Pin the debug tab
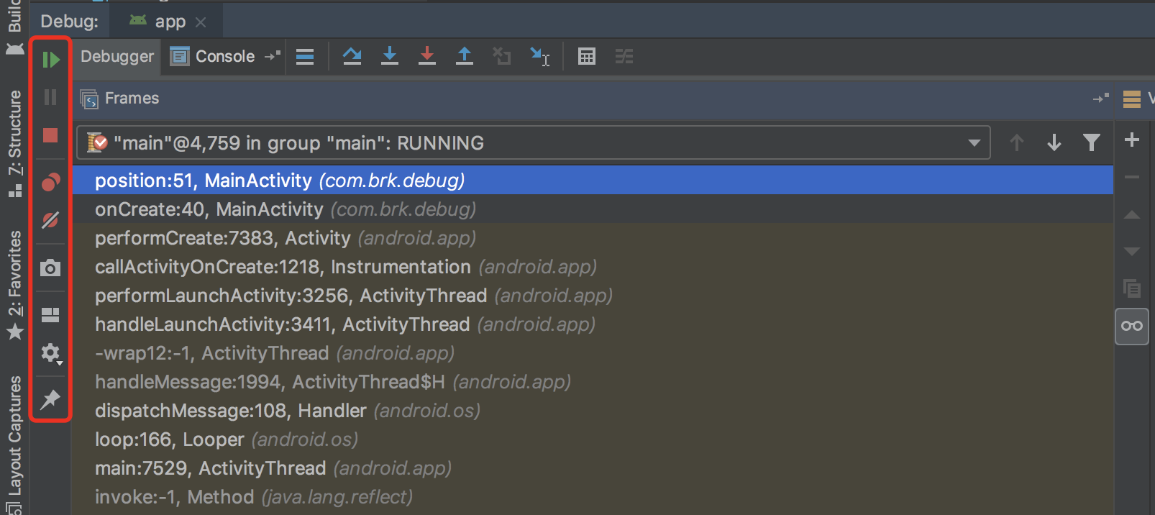The width and height of the screenshot is (1155, 515). 50,399
